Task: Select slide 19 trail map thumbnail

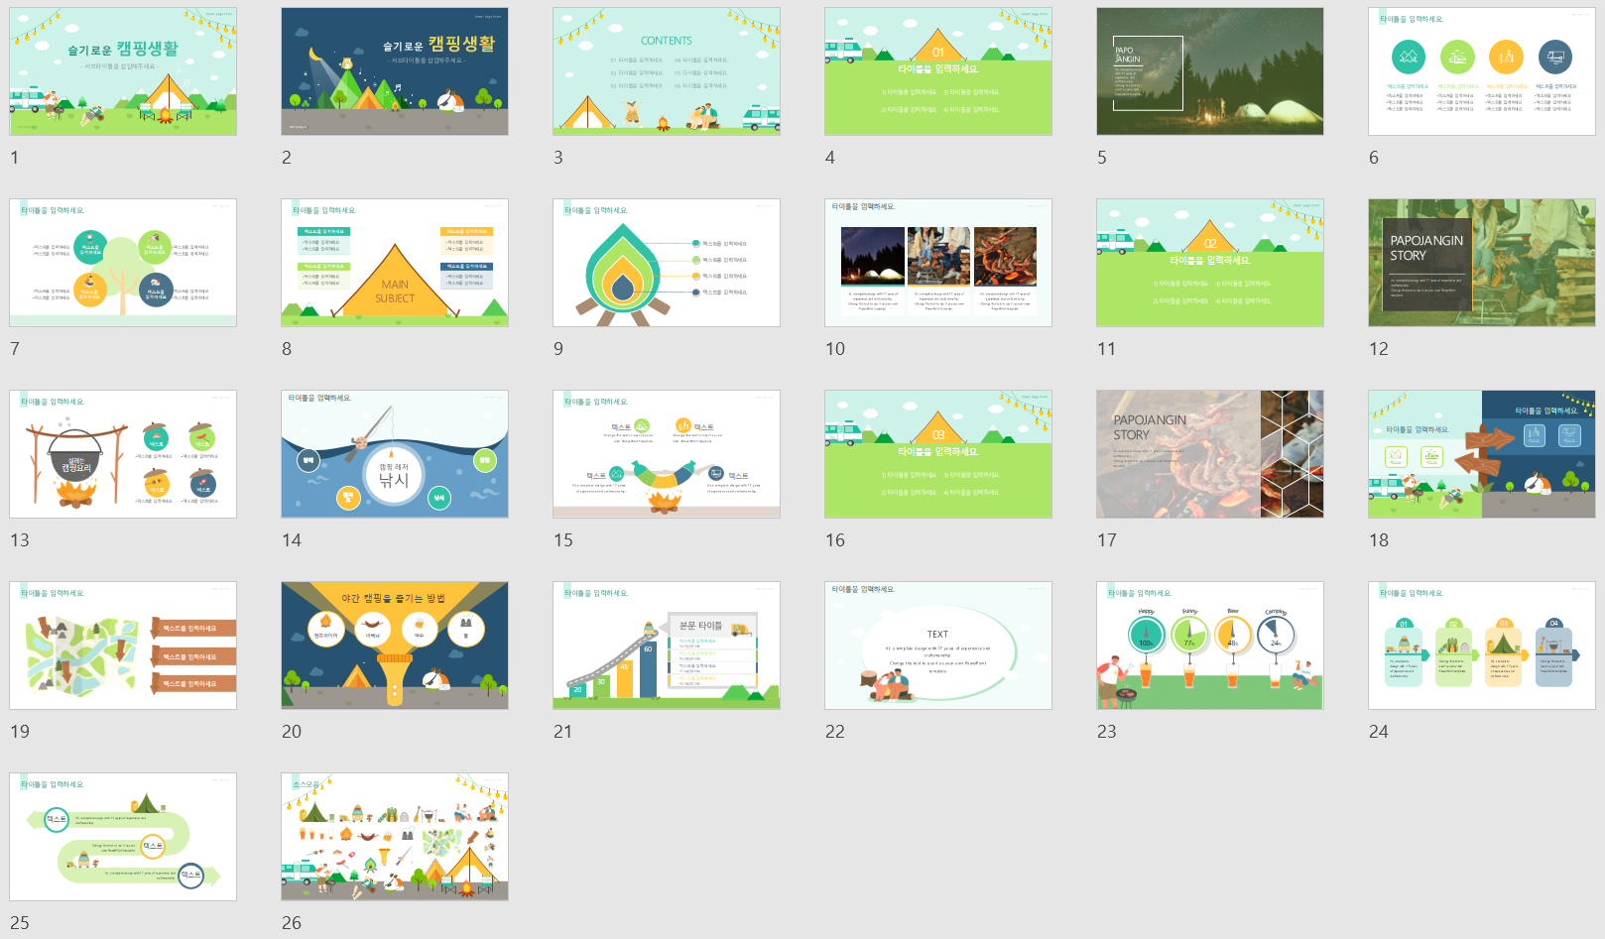Action: point(123,646)
